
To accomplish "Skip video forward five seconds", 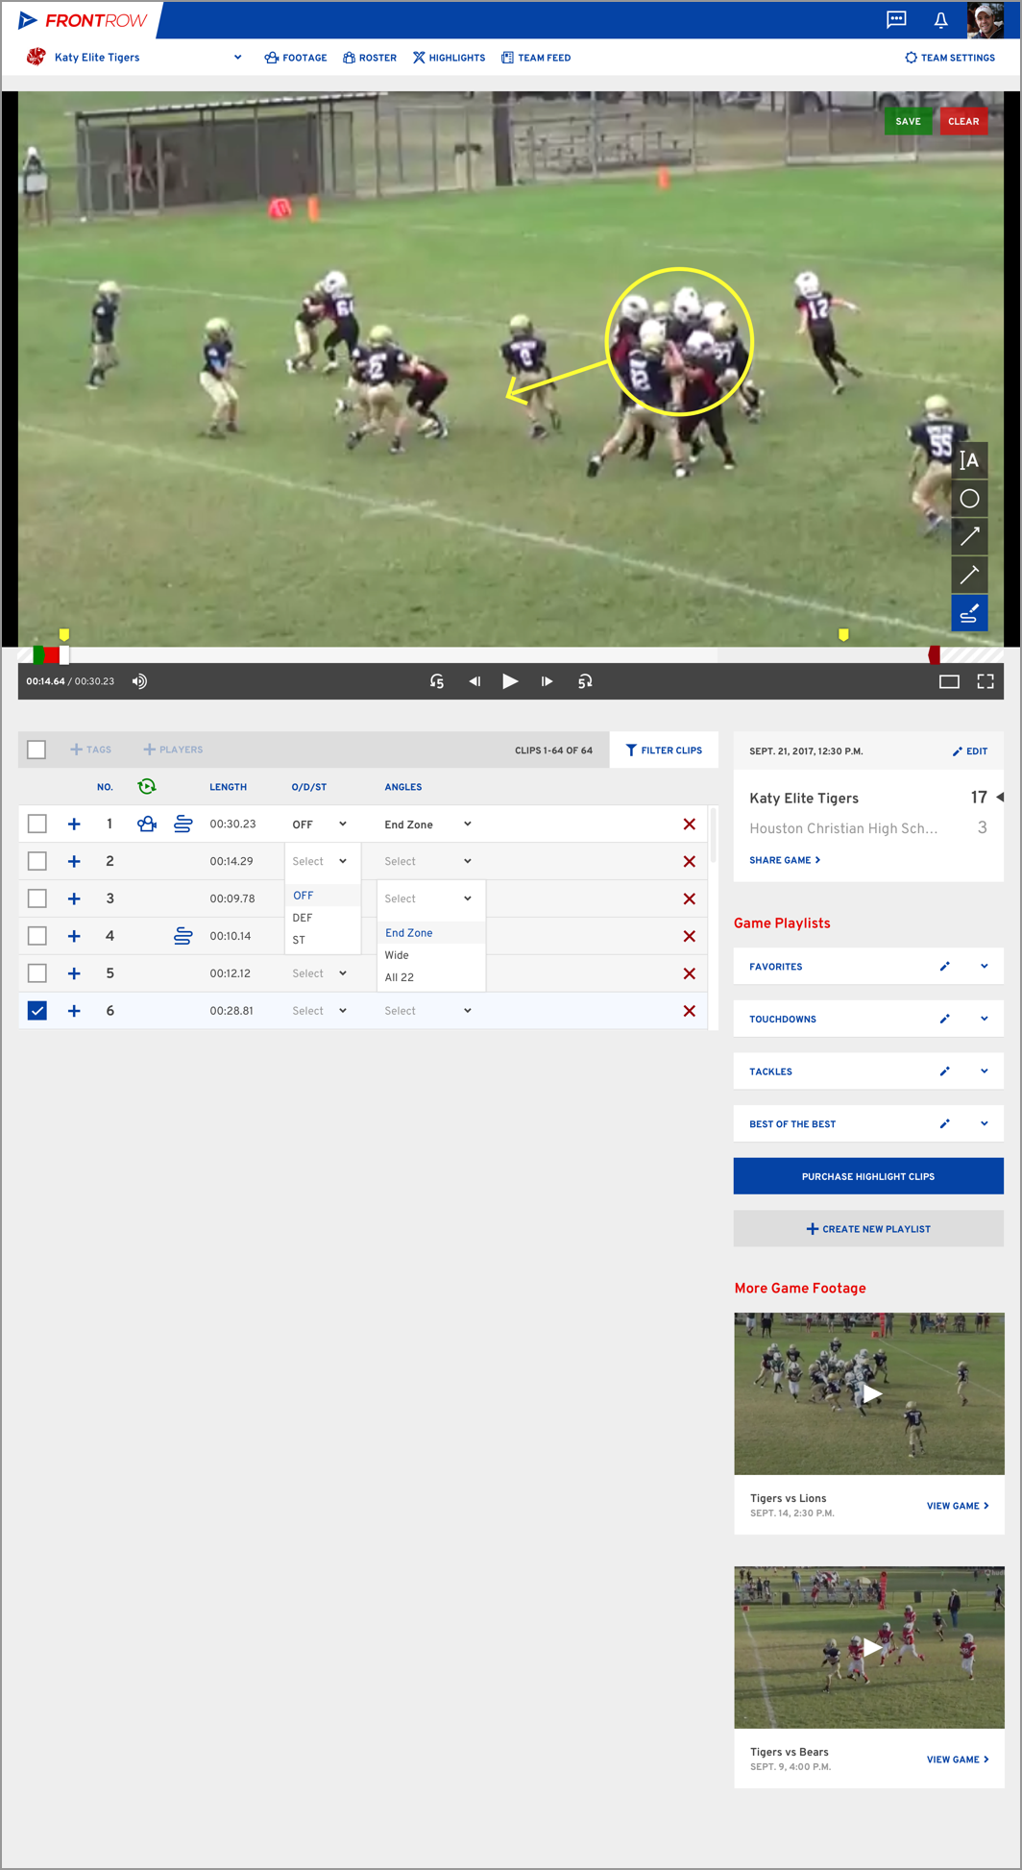I will [585, 681].
